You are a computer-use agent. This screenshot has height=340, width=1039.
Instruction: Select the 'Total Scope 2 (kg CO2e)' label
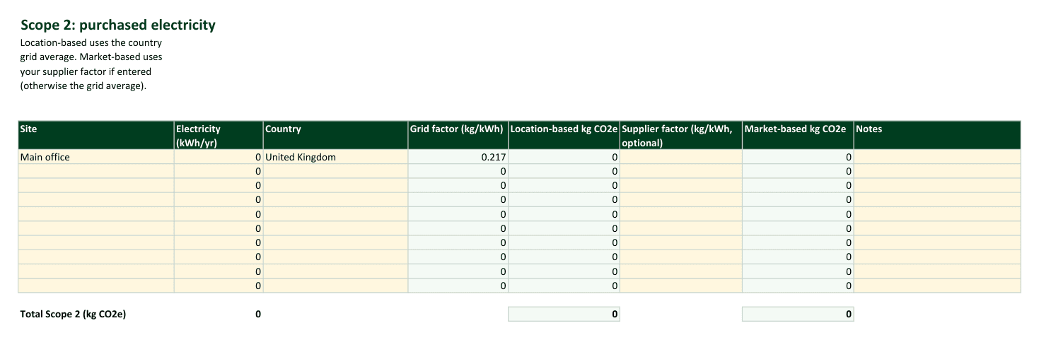[x=74, y=315]
